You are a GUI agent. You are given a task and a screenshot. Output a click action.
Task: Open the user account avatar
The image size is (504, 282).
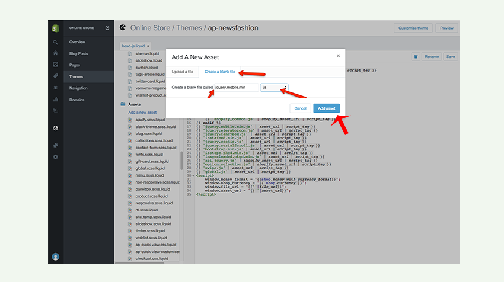click(55, 257)
